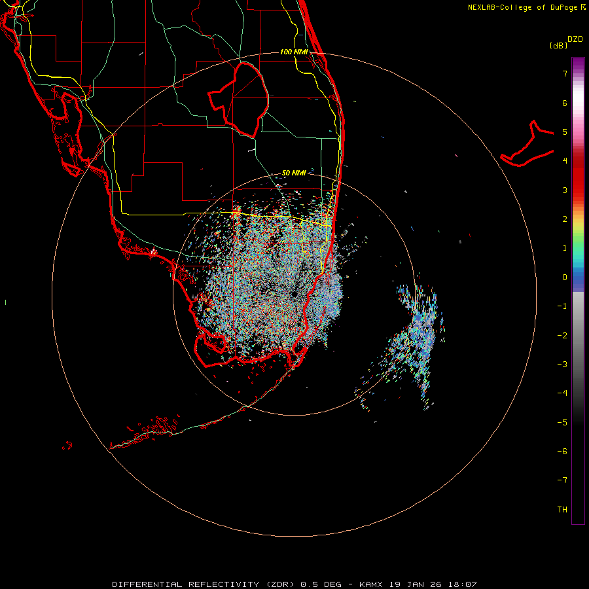The image size is (589, 589).
Task: Click the ZDR color scale bar
Action: [578, 291]
